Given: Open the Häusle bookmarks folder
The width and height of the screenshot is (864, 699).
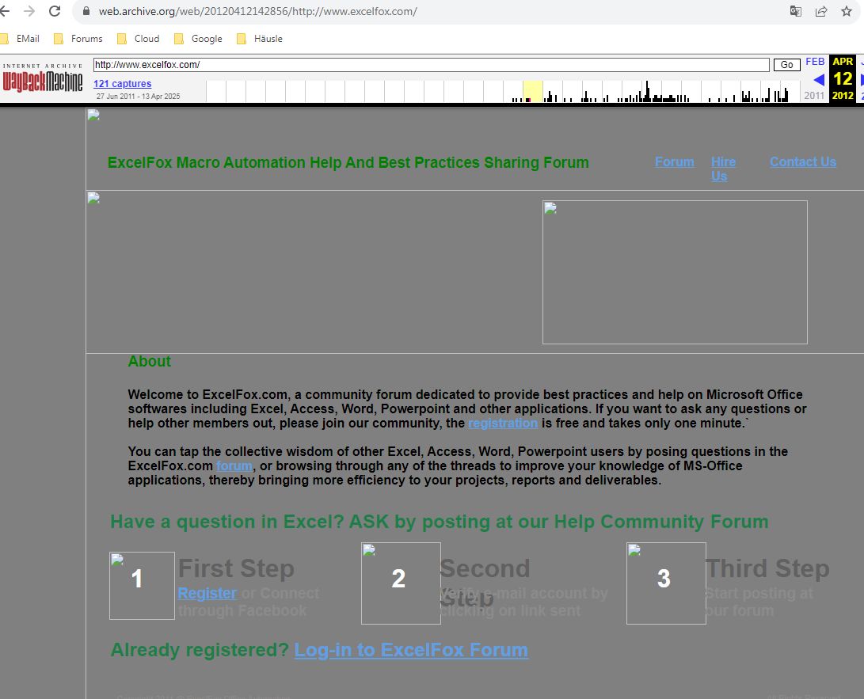Looking at the screenshot, I should tap(260, 39).
